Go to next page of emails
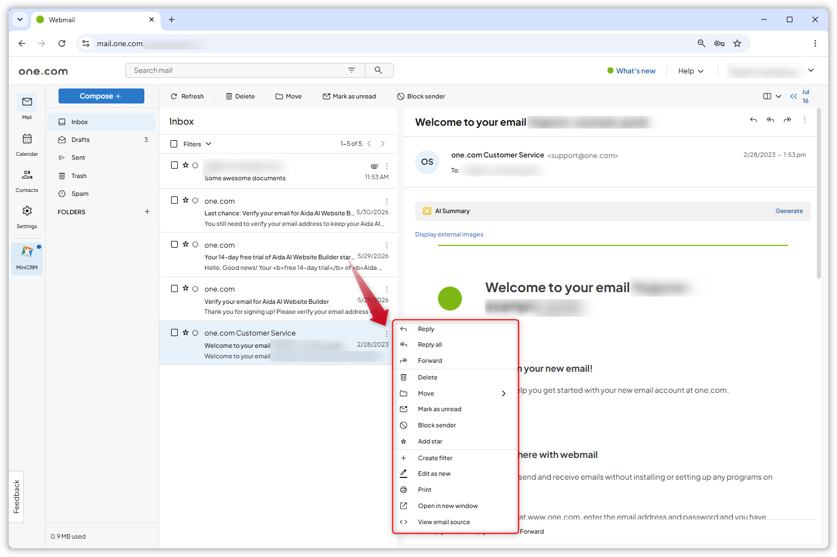The height and width of the screenshot is (557, 837). pos(383,144)
